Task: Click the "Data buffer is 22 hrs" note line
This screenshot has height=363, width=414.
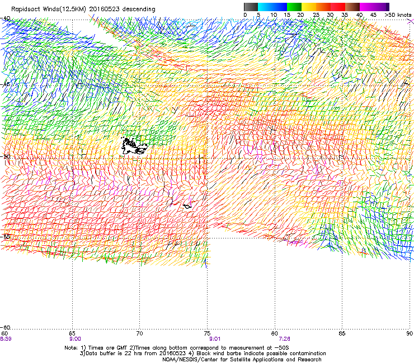Action: click(x=203, y=354)
